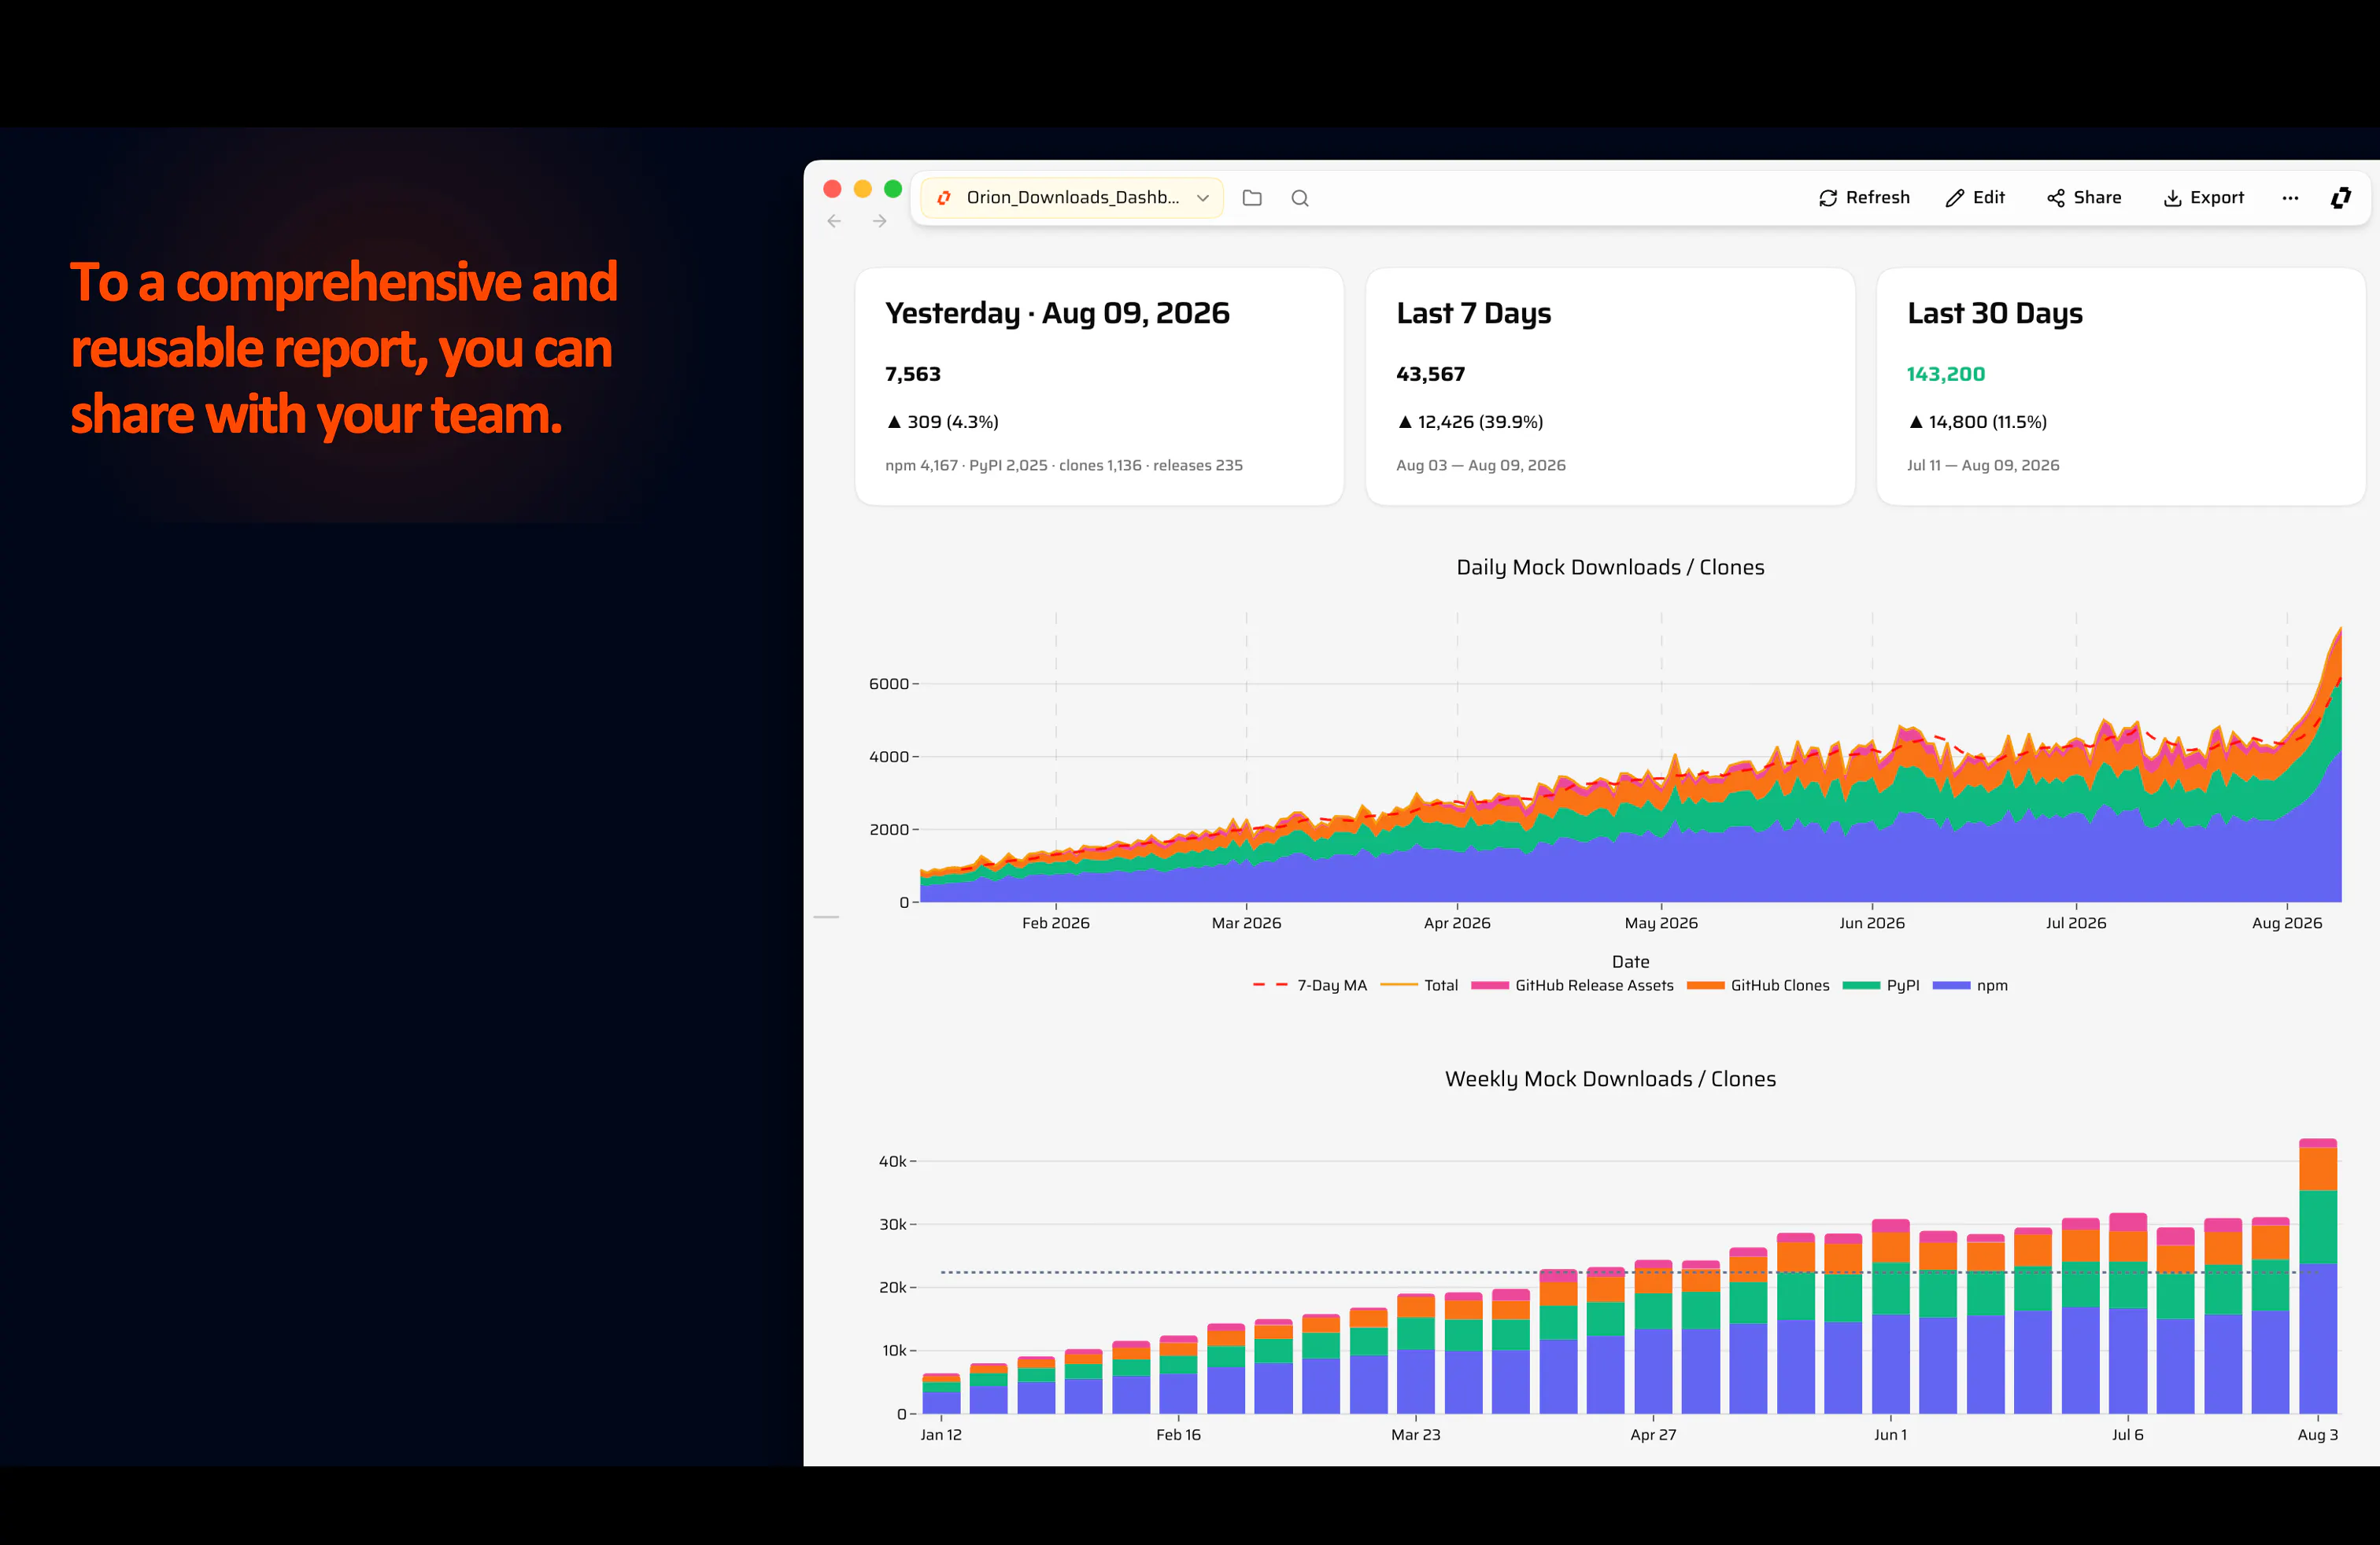Toggle the npm legend entry
The width and height of the screenshot is (2380, 1545).
point(1970,986)
